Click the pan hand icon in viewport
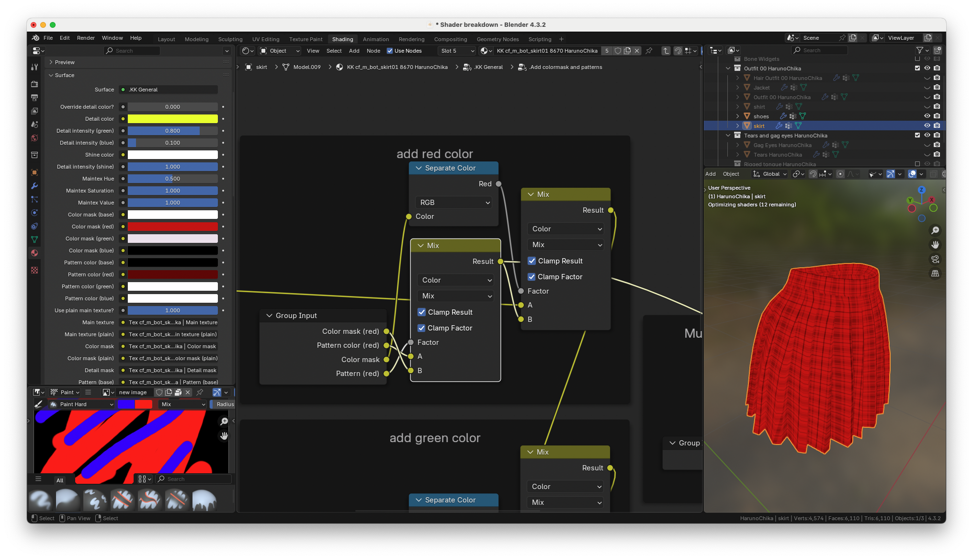Image resolution: width=973 pixels, height=559 pixels. pos(935,245)
